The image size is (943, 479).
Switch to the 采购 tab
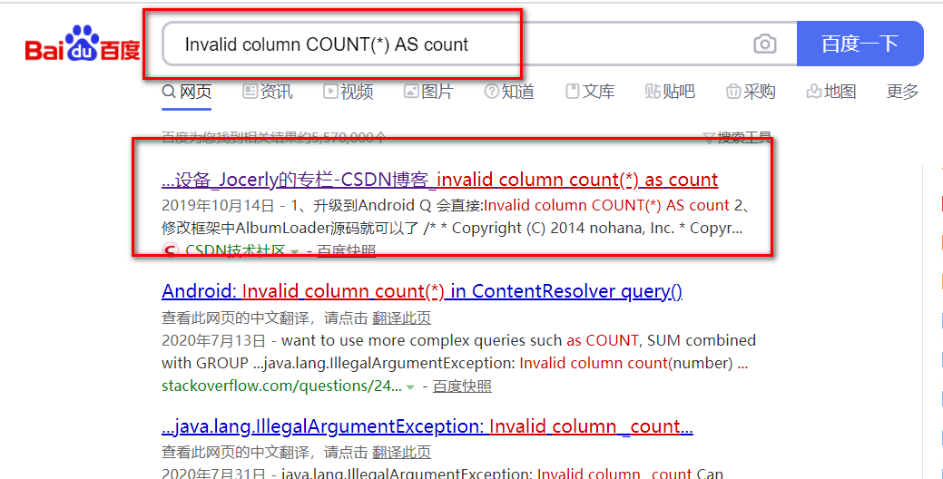point(751,92)
